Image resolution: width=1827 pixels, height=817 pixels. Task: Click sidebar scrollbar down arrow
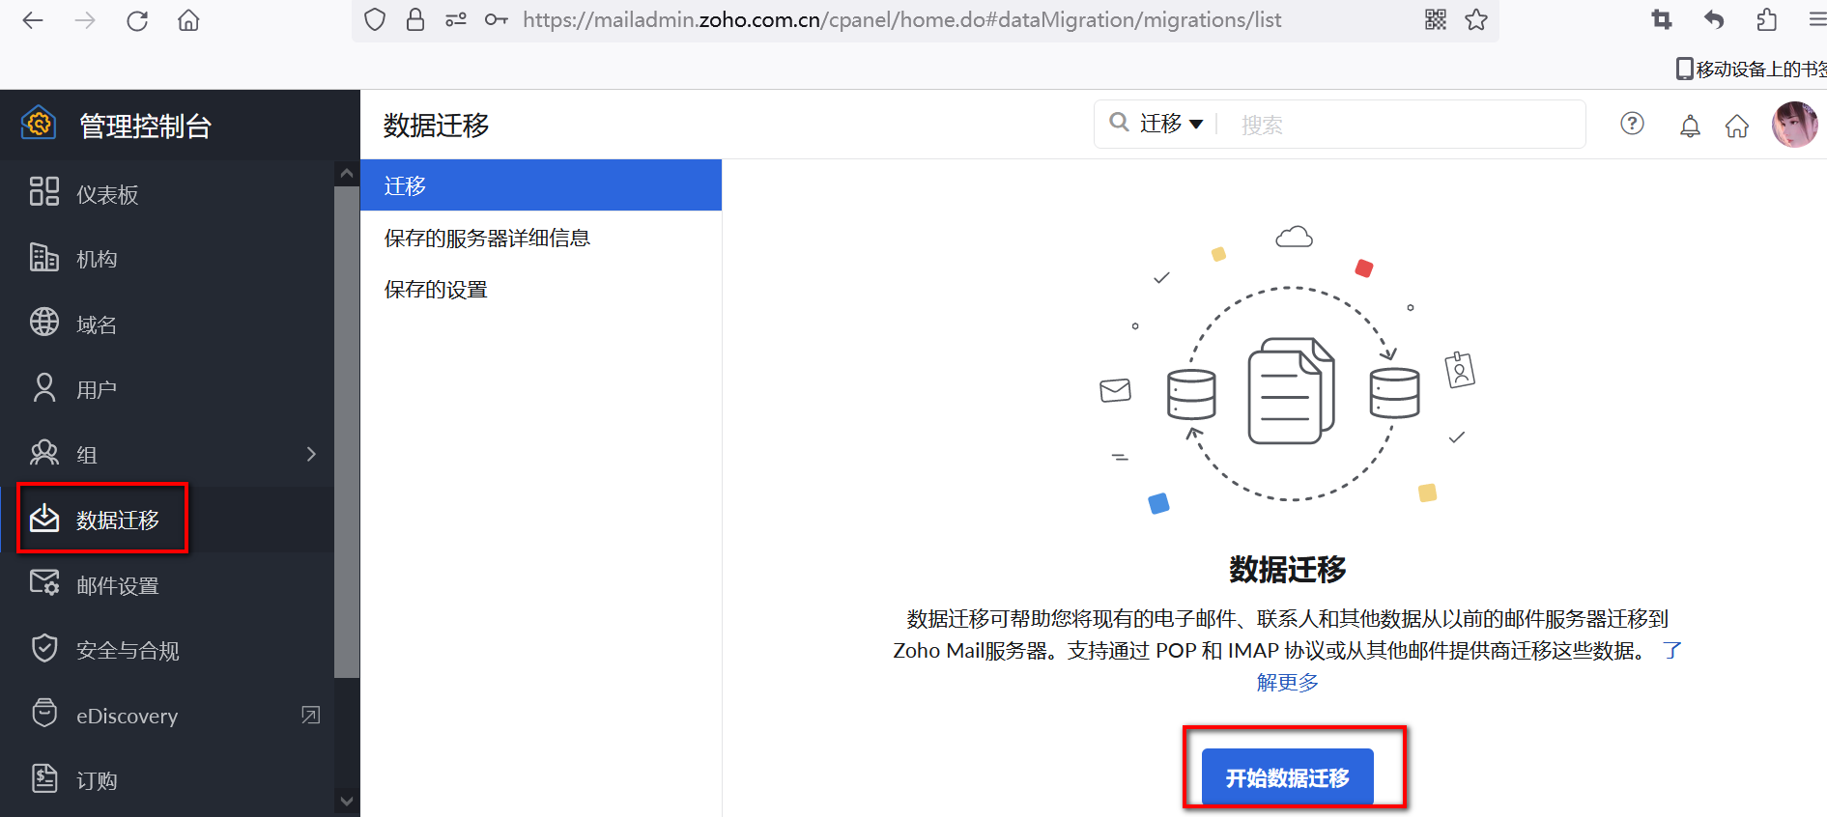point(347,802)
